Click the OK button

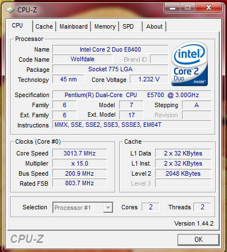(198, 240)
